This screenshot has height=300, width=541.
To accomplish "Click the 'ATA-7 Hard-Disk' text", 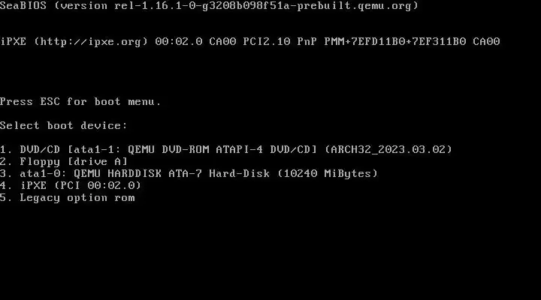I will coord(219,173).
